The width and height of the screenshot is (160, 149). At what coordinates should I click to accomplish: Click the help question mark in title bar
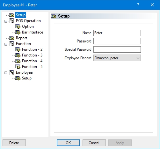pos(138,5)
